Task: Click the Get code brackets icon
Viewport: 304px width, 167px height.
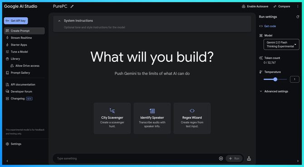Action: click(x=261, y=26)
